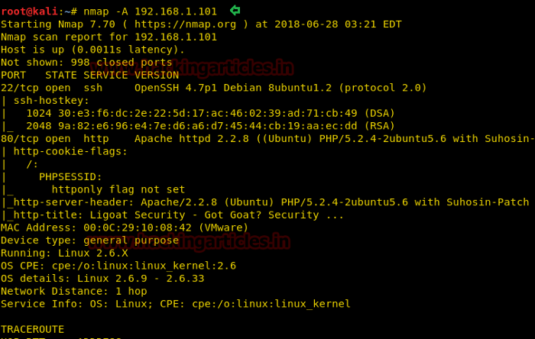Viewport: 535px width, 339px height.
Task: Click the 'Running: Linux 2.6.X' line
Action: pyautogui.click(x=64, y=253)
